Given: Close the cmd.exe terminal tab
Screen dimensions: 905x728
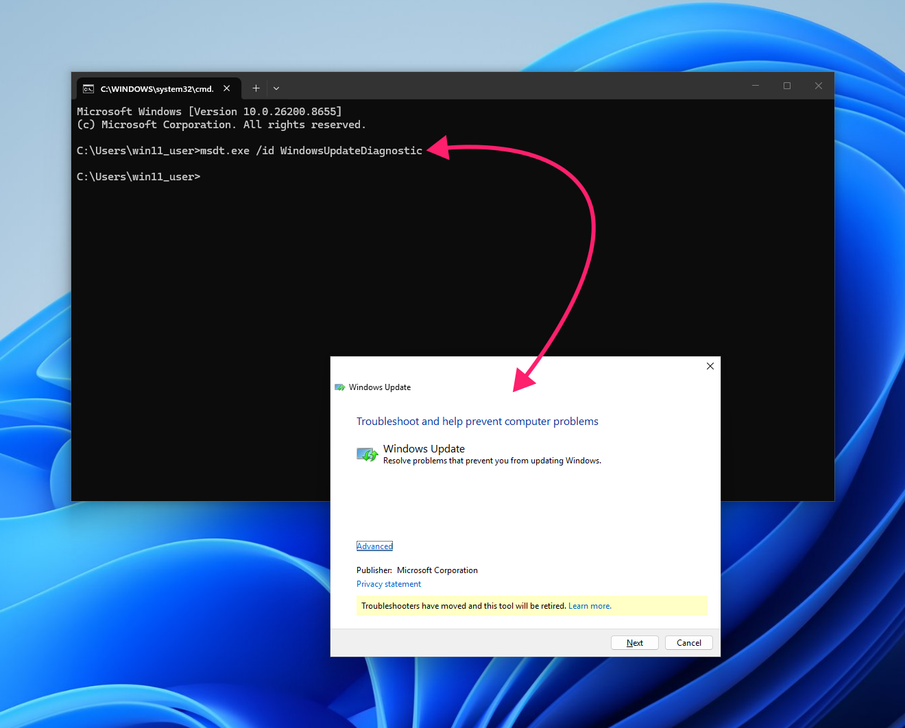Looking at the screenshot, I should 227,88.
